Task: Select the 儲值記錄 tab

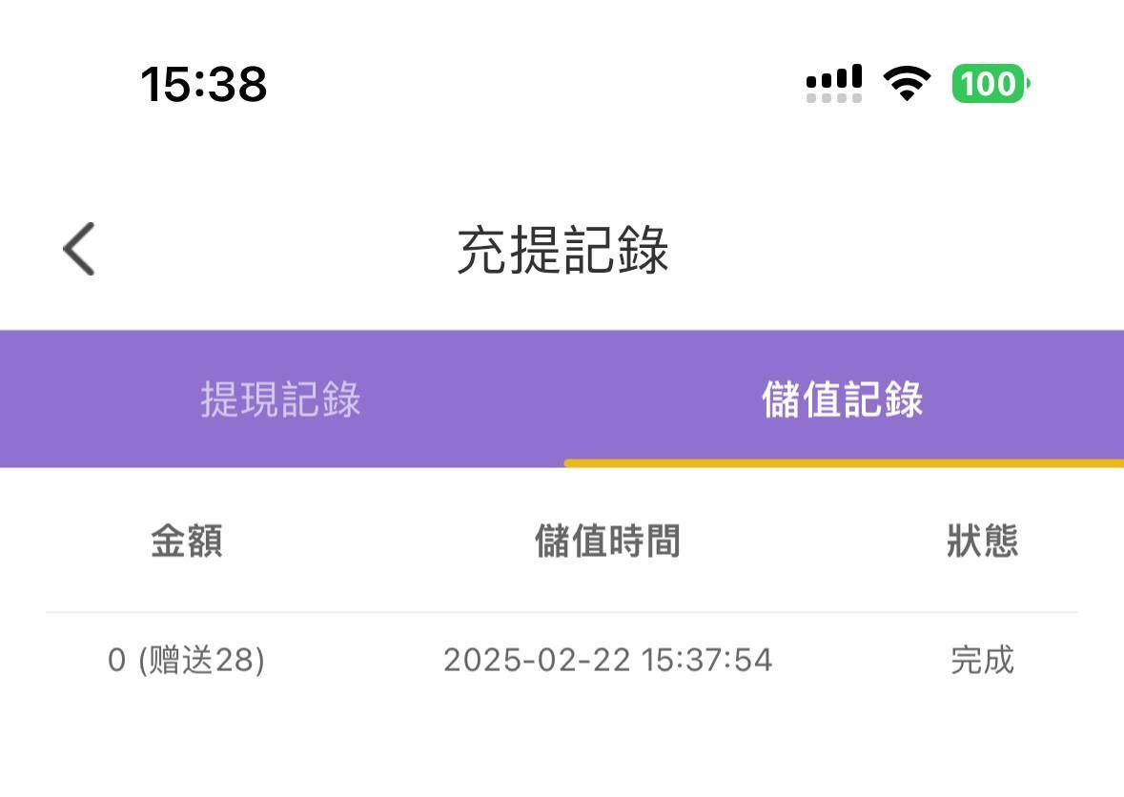Action: [843, 399]
